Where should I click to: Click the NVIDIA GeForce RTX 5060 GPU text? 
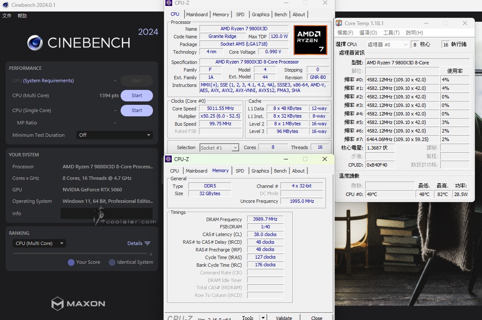click(92, 190)
